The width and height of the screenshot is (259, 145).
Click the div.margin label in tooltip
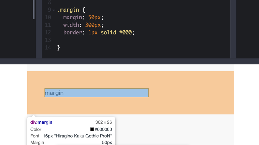pyautogui.click(x=41, y=122)
